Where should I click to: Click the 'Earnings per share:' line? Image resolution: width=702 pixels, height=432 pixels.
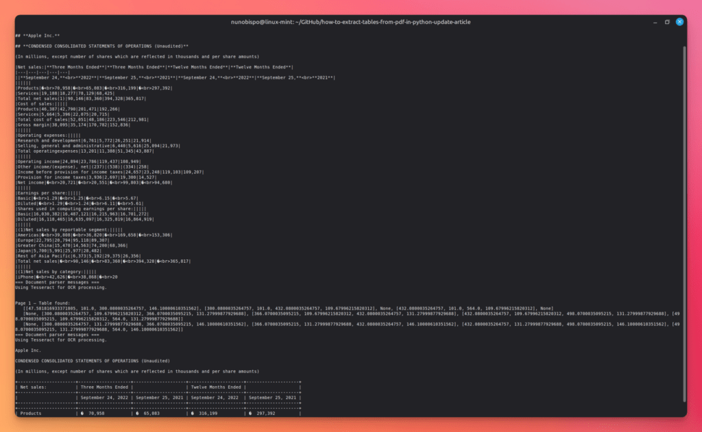click(x=48, y=193)
